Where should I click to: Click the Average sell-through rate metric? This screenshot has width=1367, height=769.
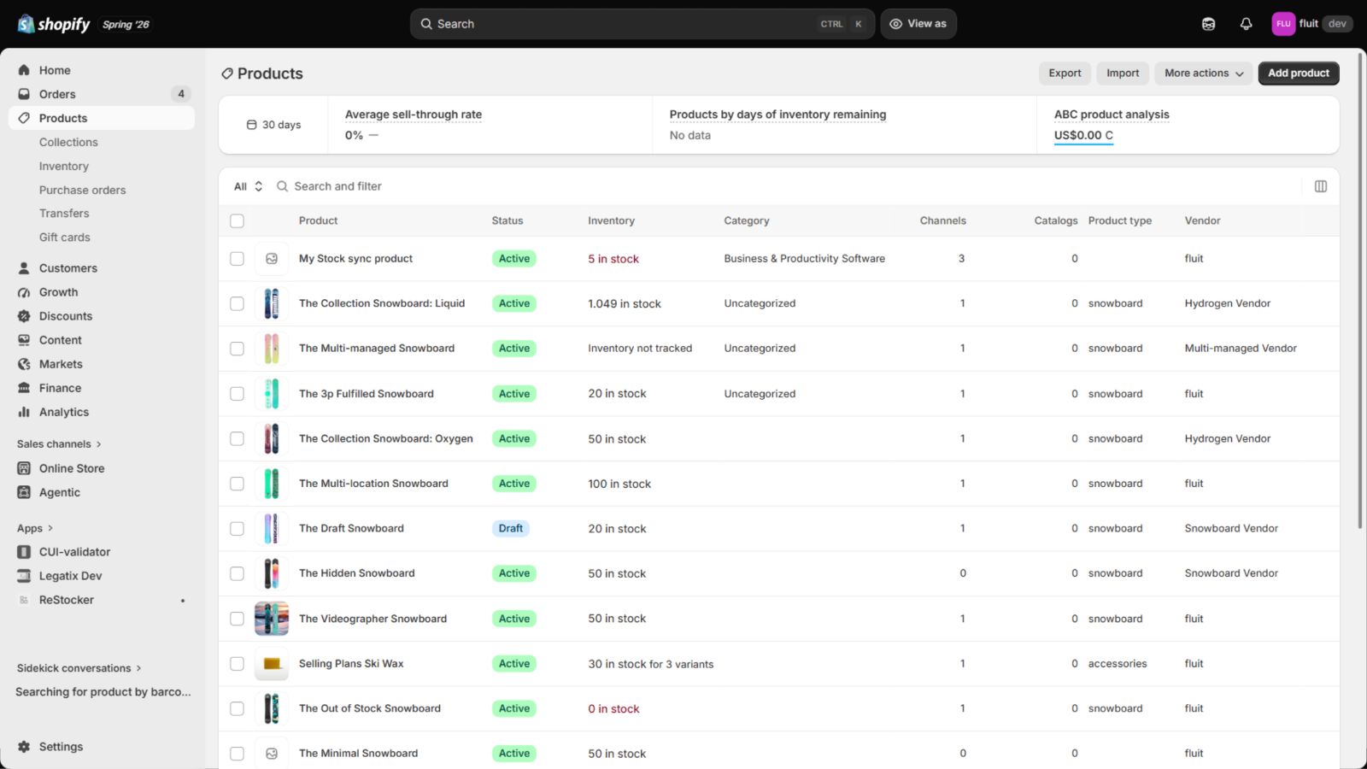click(414, 114)
